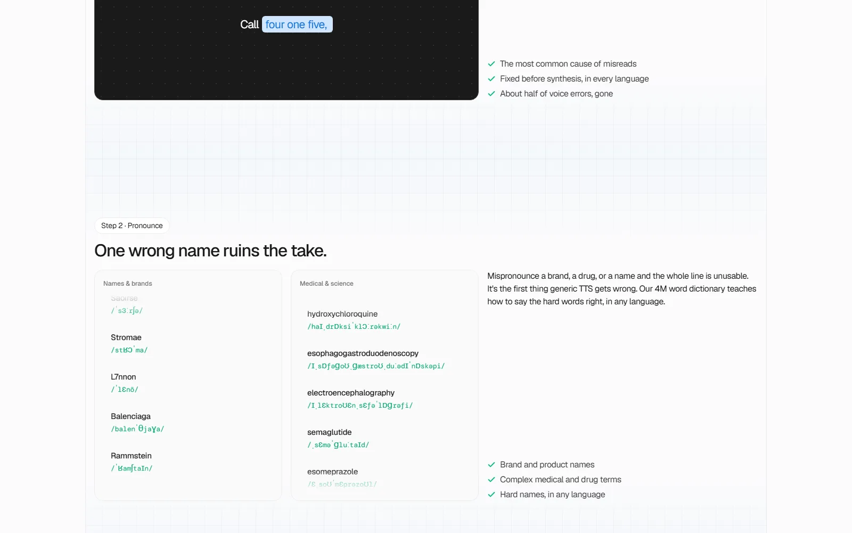Click the checkmark beside 'Brand and product names'

pyautogui.click(x=491, y=465)
